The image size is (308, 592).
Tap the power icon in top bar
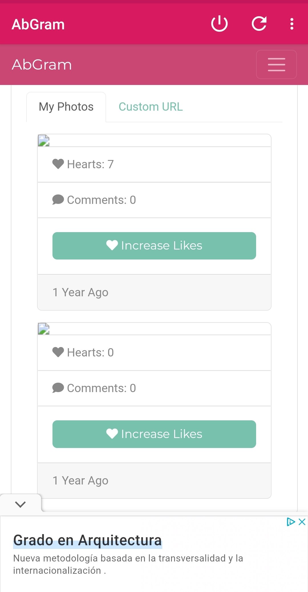click(x=219, y=24)
